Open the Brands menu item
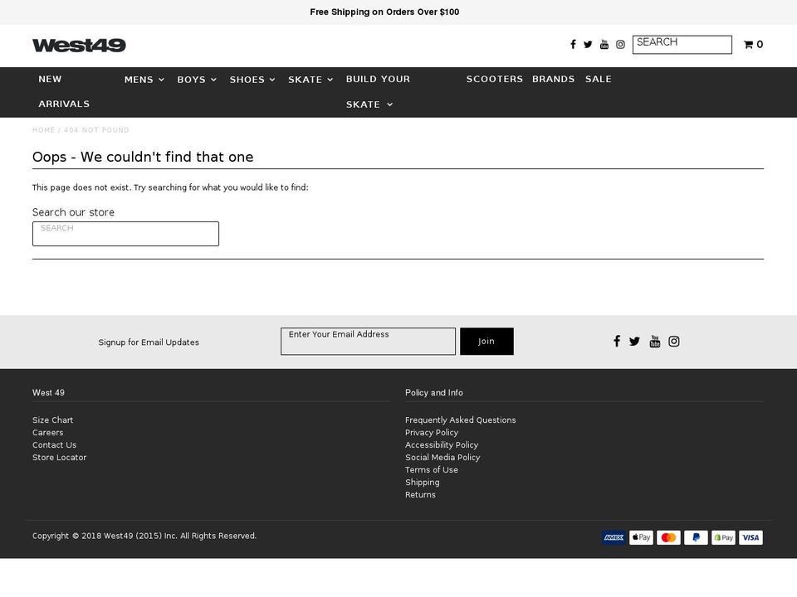Image resolution: width=797 pixels, height=597 pixels. pos(554,80)
